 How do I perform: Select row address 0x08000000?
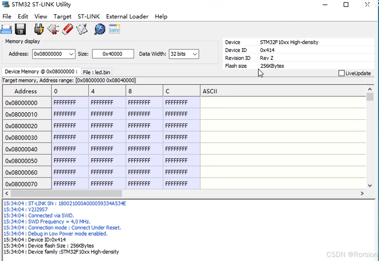tap(27, 103)
